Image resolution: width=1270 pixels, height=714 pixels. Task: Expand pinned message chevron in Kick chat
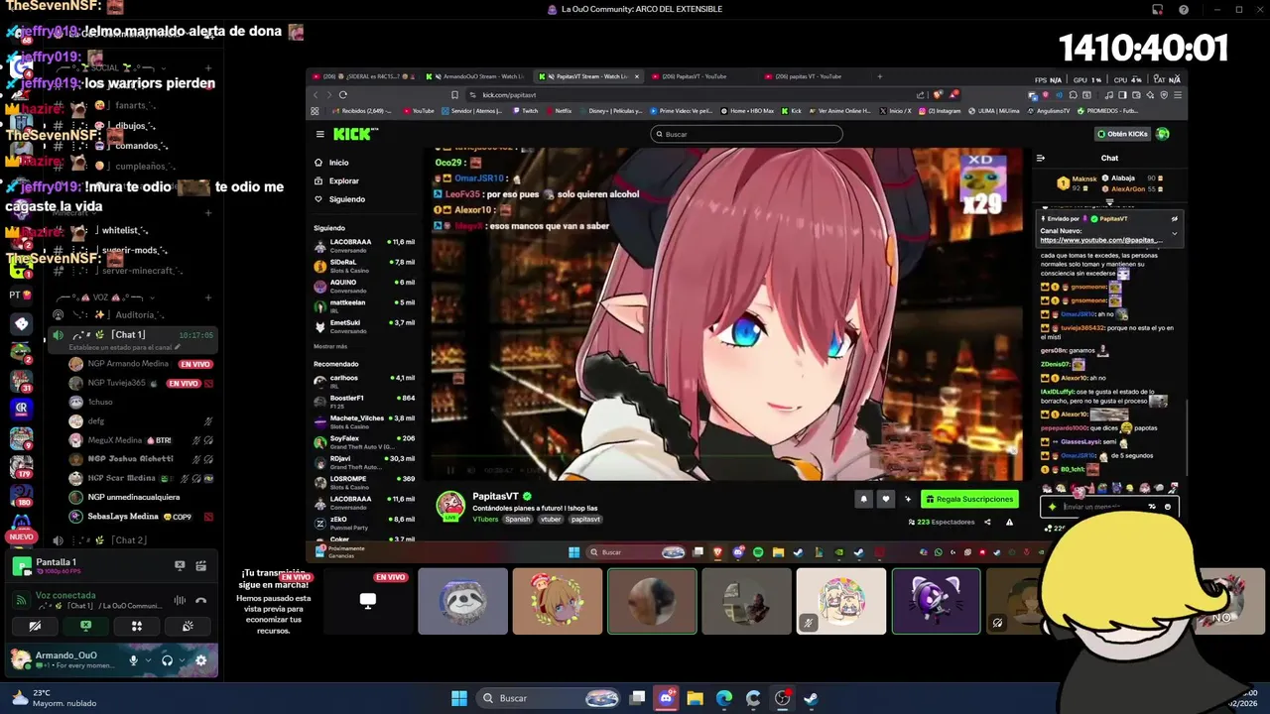coord(1175,234)
